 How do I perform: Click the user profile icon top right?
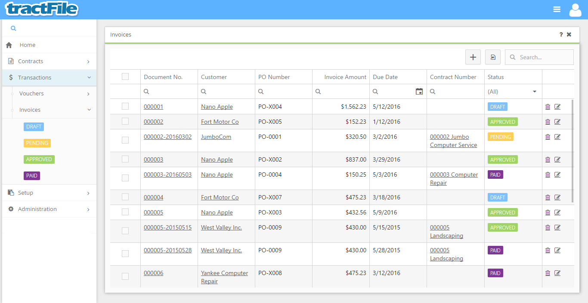[575, 9]
